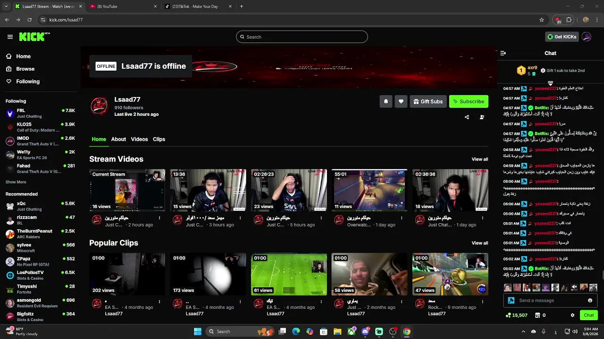Viewport: 604px width, 339px height.
Task: Open the 55:01 Overwatch video thumbnail
Action: (369, 190)
